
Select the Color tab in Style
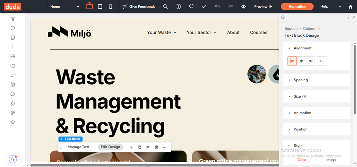pos(302,160)
